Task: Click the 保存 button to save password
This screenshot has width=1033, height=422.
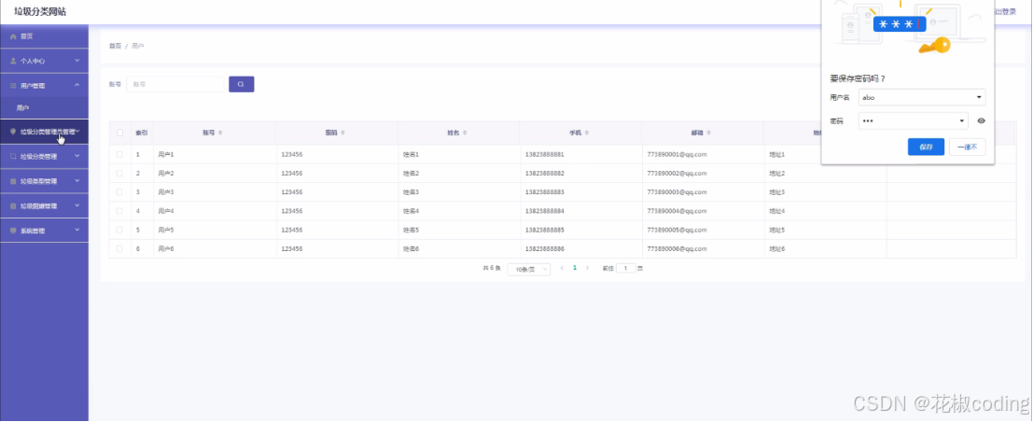Action: coord(926,147)
